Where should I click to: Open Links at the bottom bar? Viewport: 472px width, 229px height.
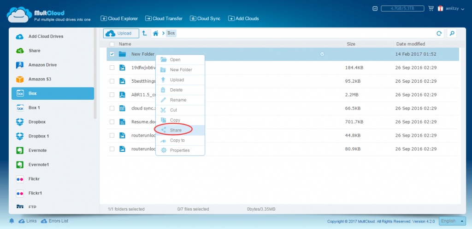point(27,221)
